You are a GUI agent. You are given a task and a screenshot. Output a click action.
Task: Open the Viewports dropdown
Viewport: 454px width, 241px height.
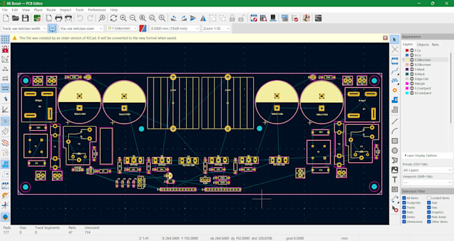427,182
